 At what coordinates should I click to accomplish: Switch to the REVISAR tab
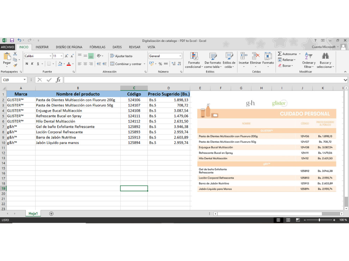(x=135, y=47)
